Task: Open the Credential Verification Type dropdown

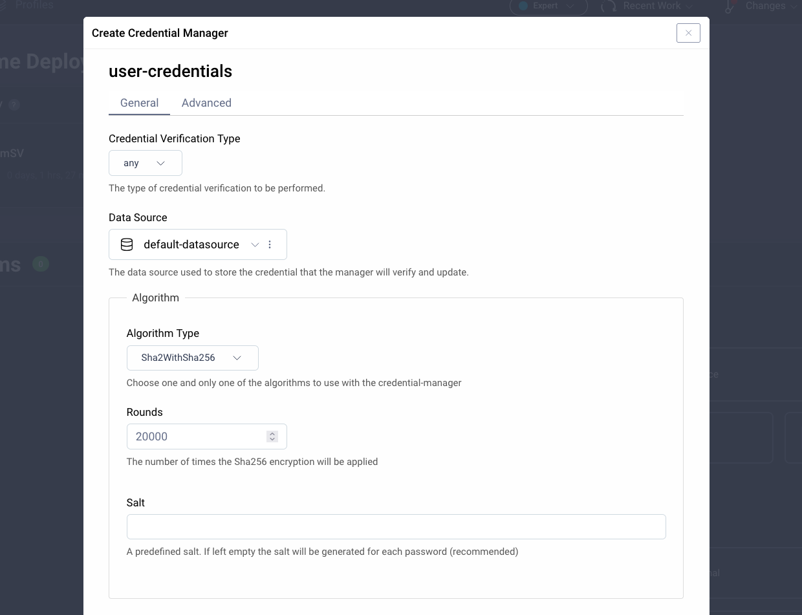Action: (x=145, y=162)
